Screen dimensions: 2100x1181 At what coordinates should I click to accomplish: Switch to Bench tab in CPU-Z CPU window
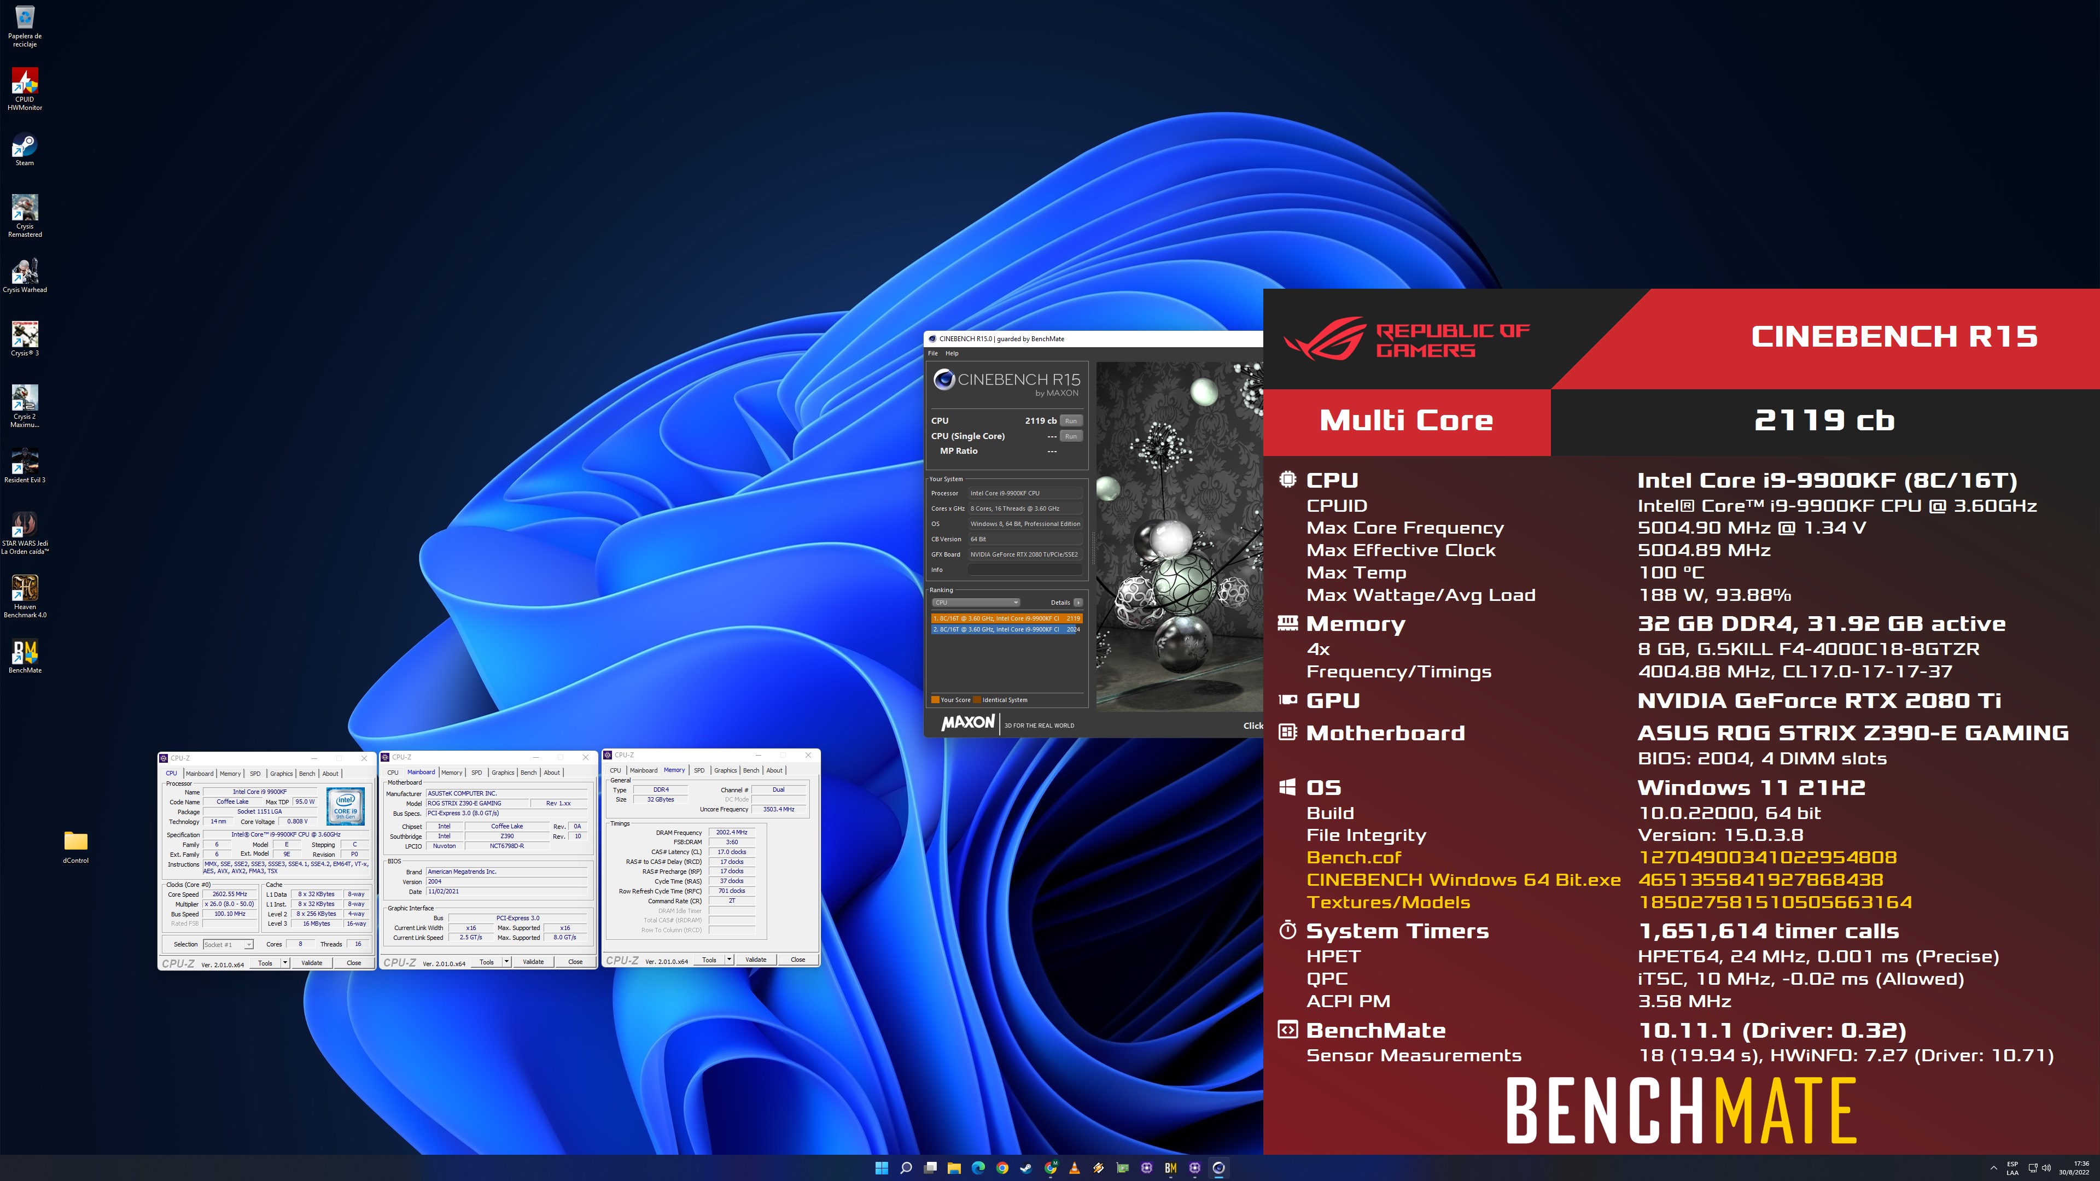pyautogui.click(x=306, y=774)
